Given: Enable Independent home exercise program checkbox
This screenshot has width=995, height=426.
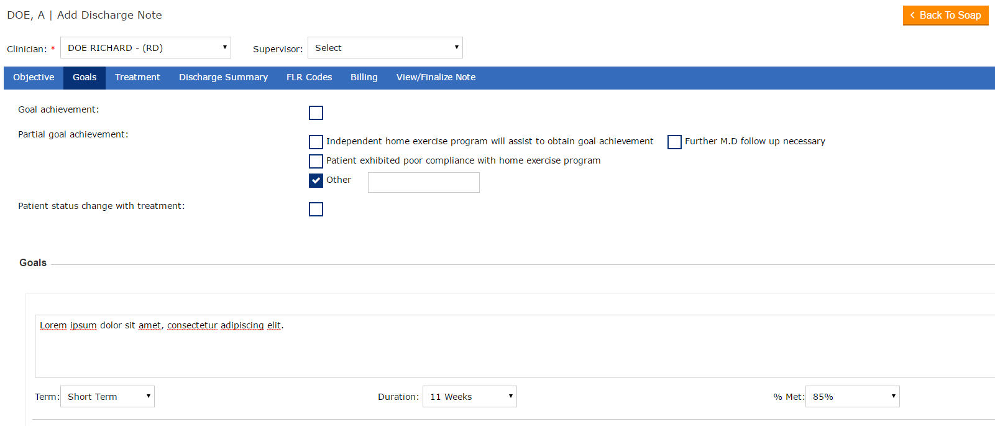Looking at the screenshot, I should [x=316, y=142].
